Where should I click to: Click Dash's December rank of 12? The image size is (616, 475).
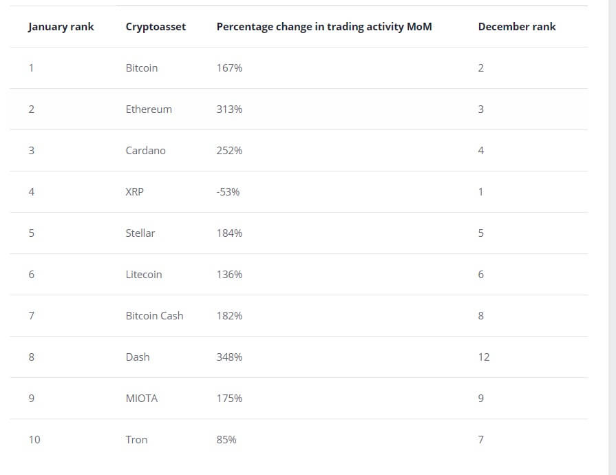tap(484, 357)
